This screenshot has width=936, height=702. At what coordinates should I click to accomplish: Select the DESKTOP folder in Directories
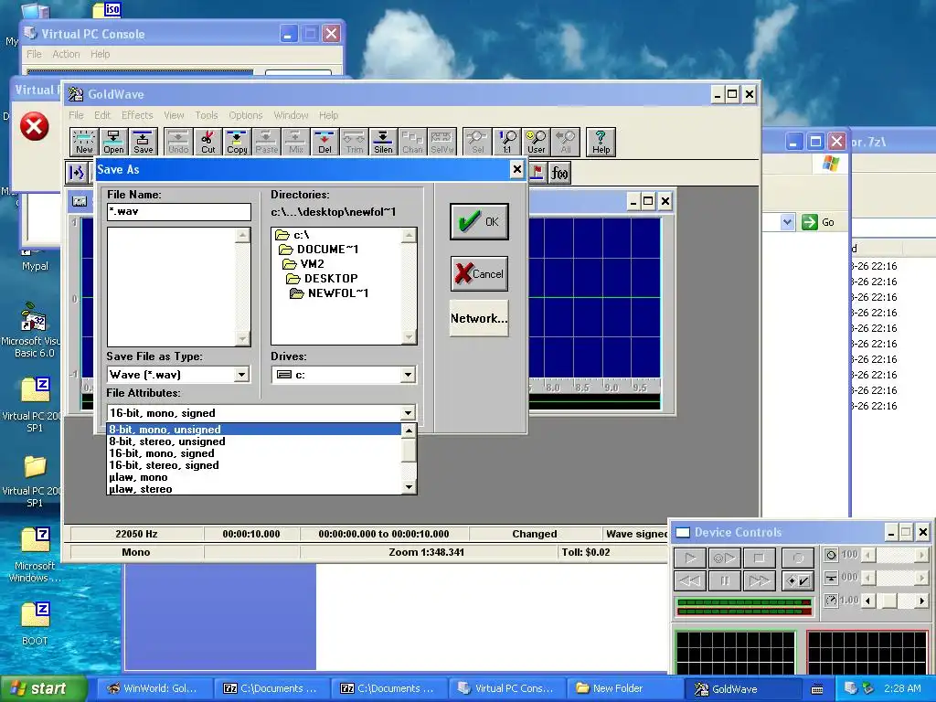pos(323,279)
